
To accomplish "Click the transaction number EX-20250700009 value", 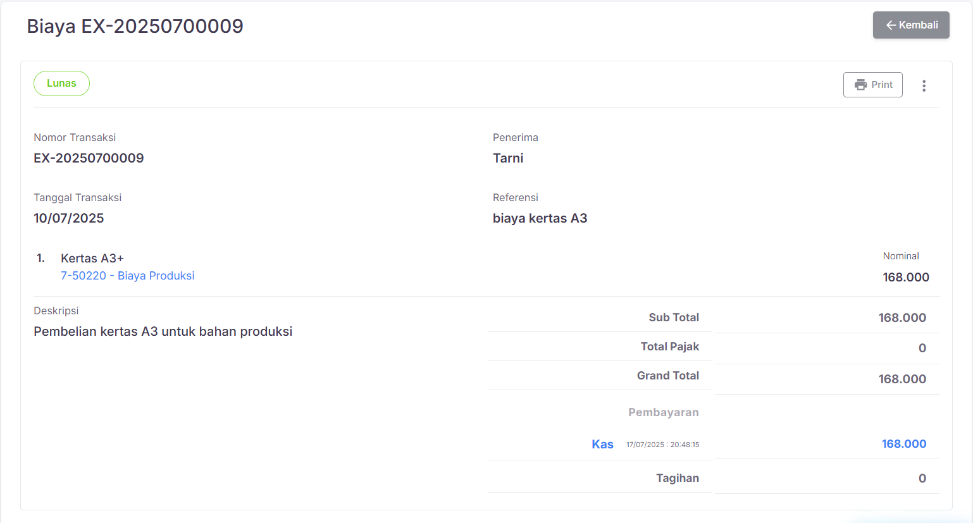I will [89, 158].
